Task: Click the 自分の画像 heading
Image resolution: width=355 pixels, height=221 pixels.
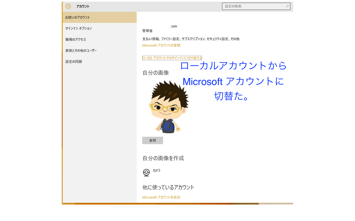Action: (156, 73)
